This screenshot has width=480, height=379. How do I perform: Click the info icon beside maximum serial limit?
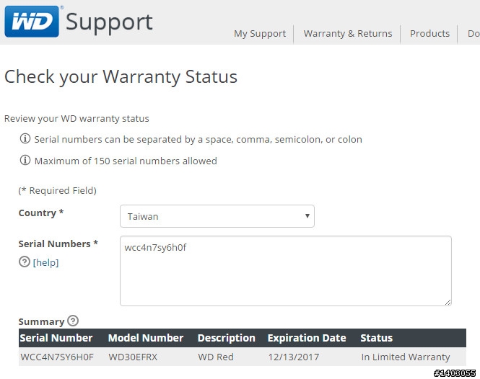(25, 160)
